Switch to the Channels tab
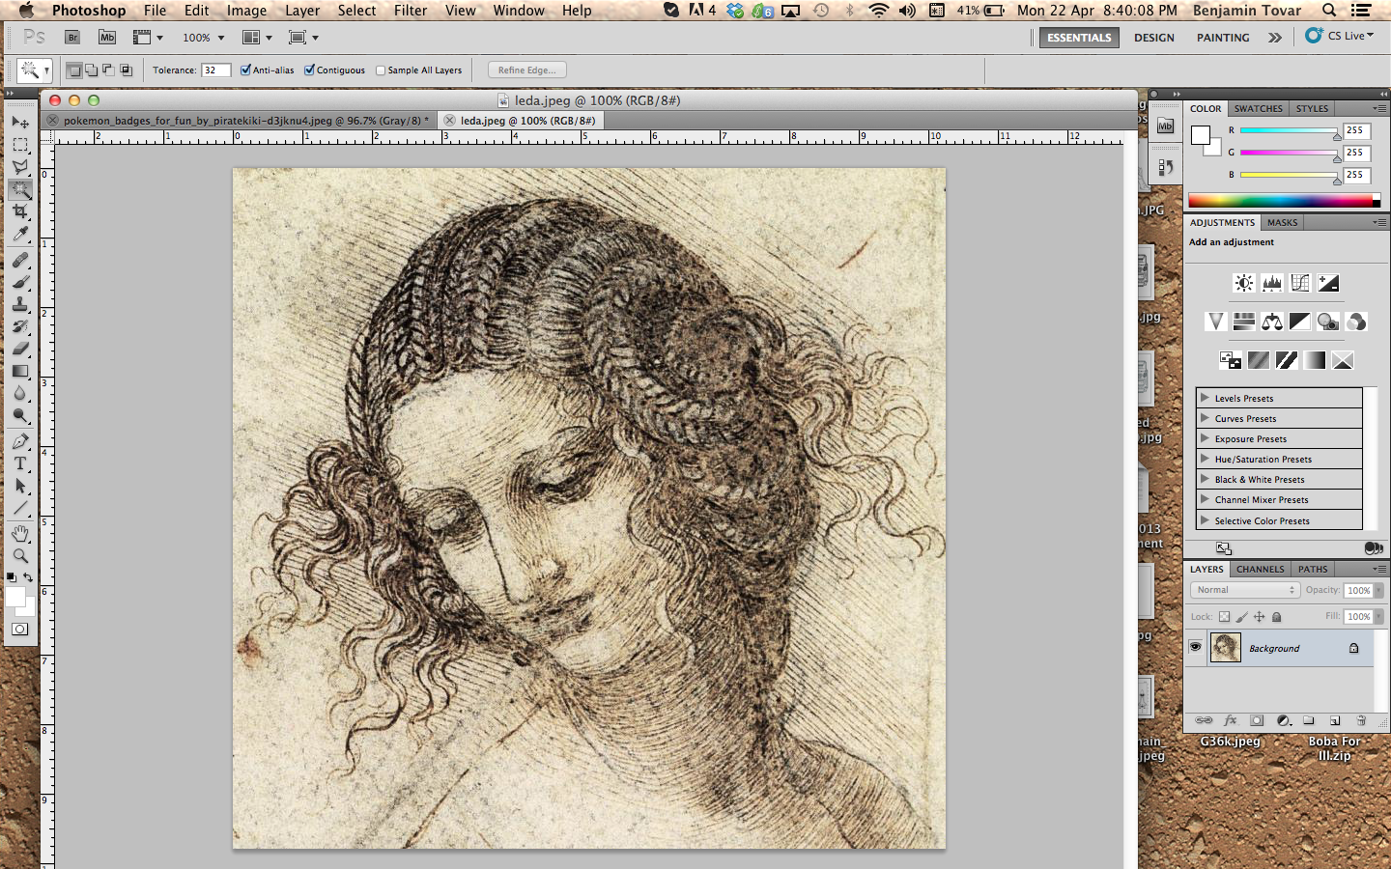Screen dimensions: 1391x869 click(x=1261, y=569)
